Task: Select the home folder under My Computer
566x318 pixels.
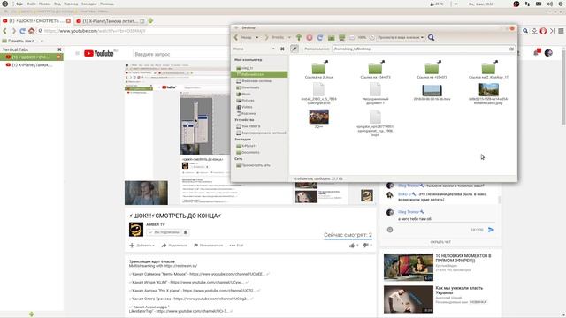Action: click(x=244, y=68)
